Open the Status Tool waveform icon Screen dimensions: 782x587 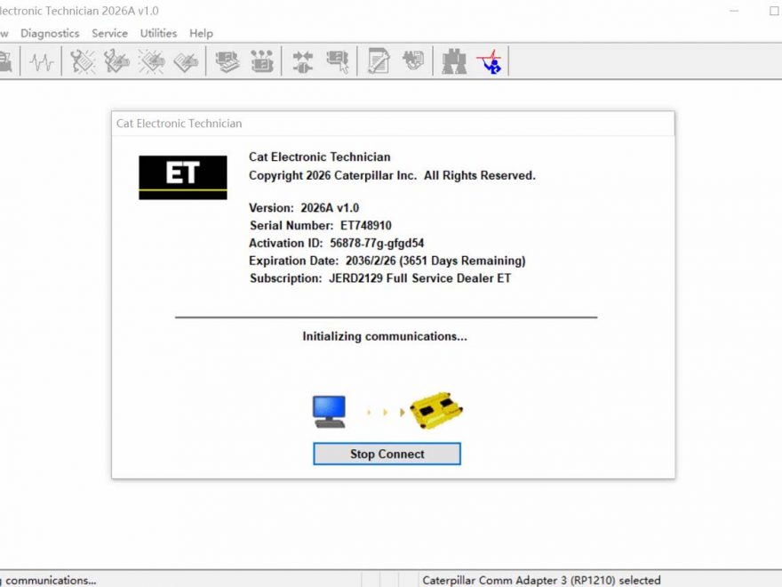tap(41, 62)
